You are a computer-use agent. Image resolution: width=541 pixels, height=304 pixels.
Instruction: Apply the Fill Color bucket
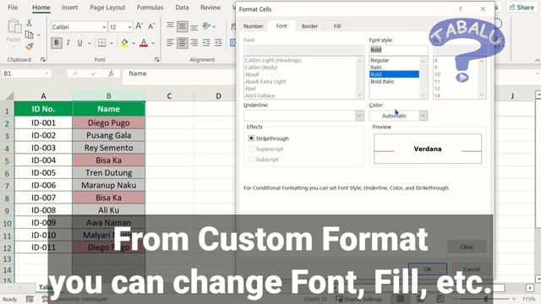(124, 43)
